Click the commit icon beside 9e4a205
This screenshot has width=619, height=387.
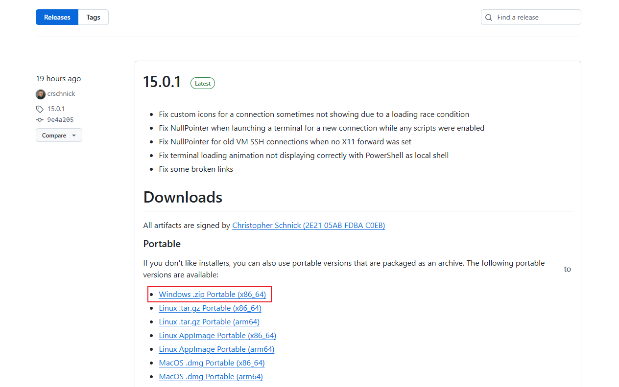tap(40, 120)
